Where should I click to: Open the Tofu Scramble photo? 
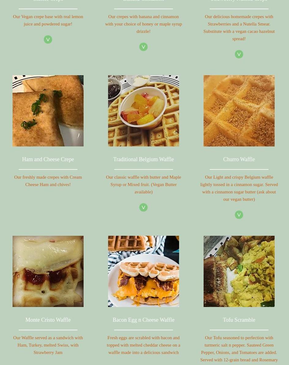click(239, 271)
